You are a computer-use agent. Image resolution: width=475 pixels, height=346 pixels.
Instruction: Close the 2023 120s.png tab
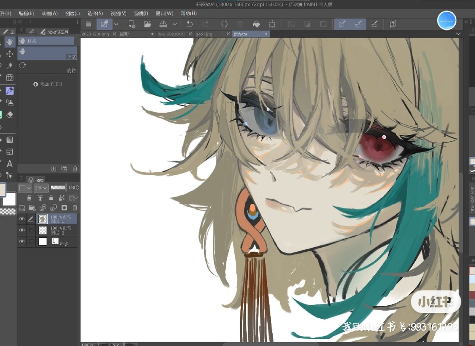114,34
